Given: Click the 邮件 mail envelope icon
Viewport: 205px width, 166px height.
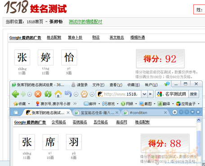Looking at the screenshot, I should (86, 104).
